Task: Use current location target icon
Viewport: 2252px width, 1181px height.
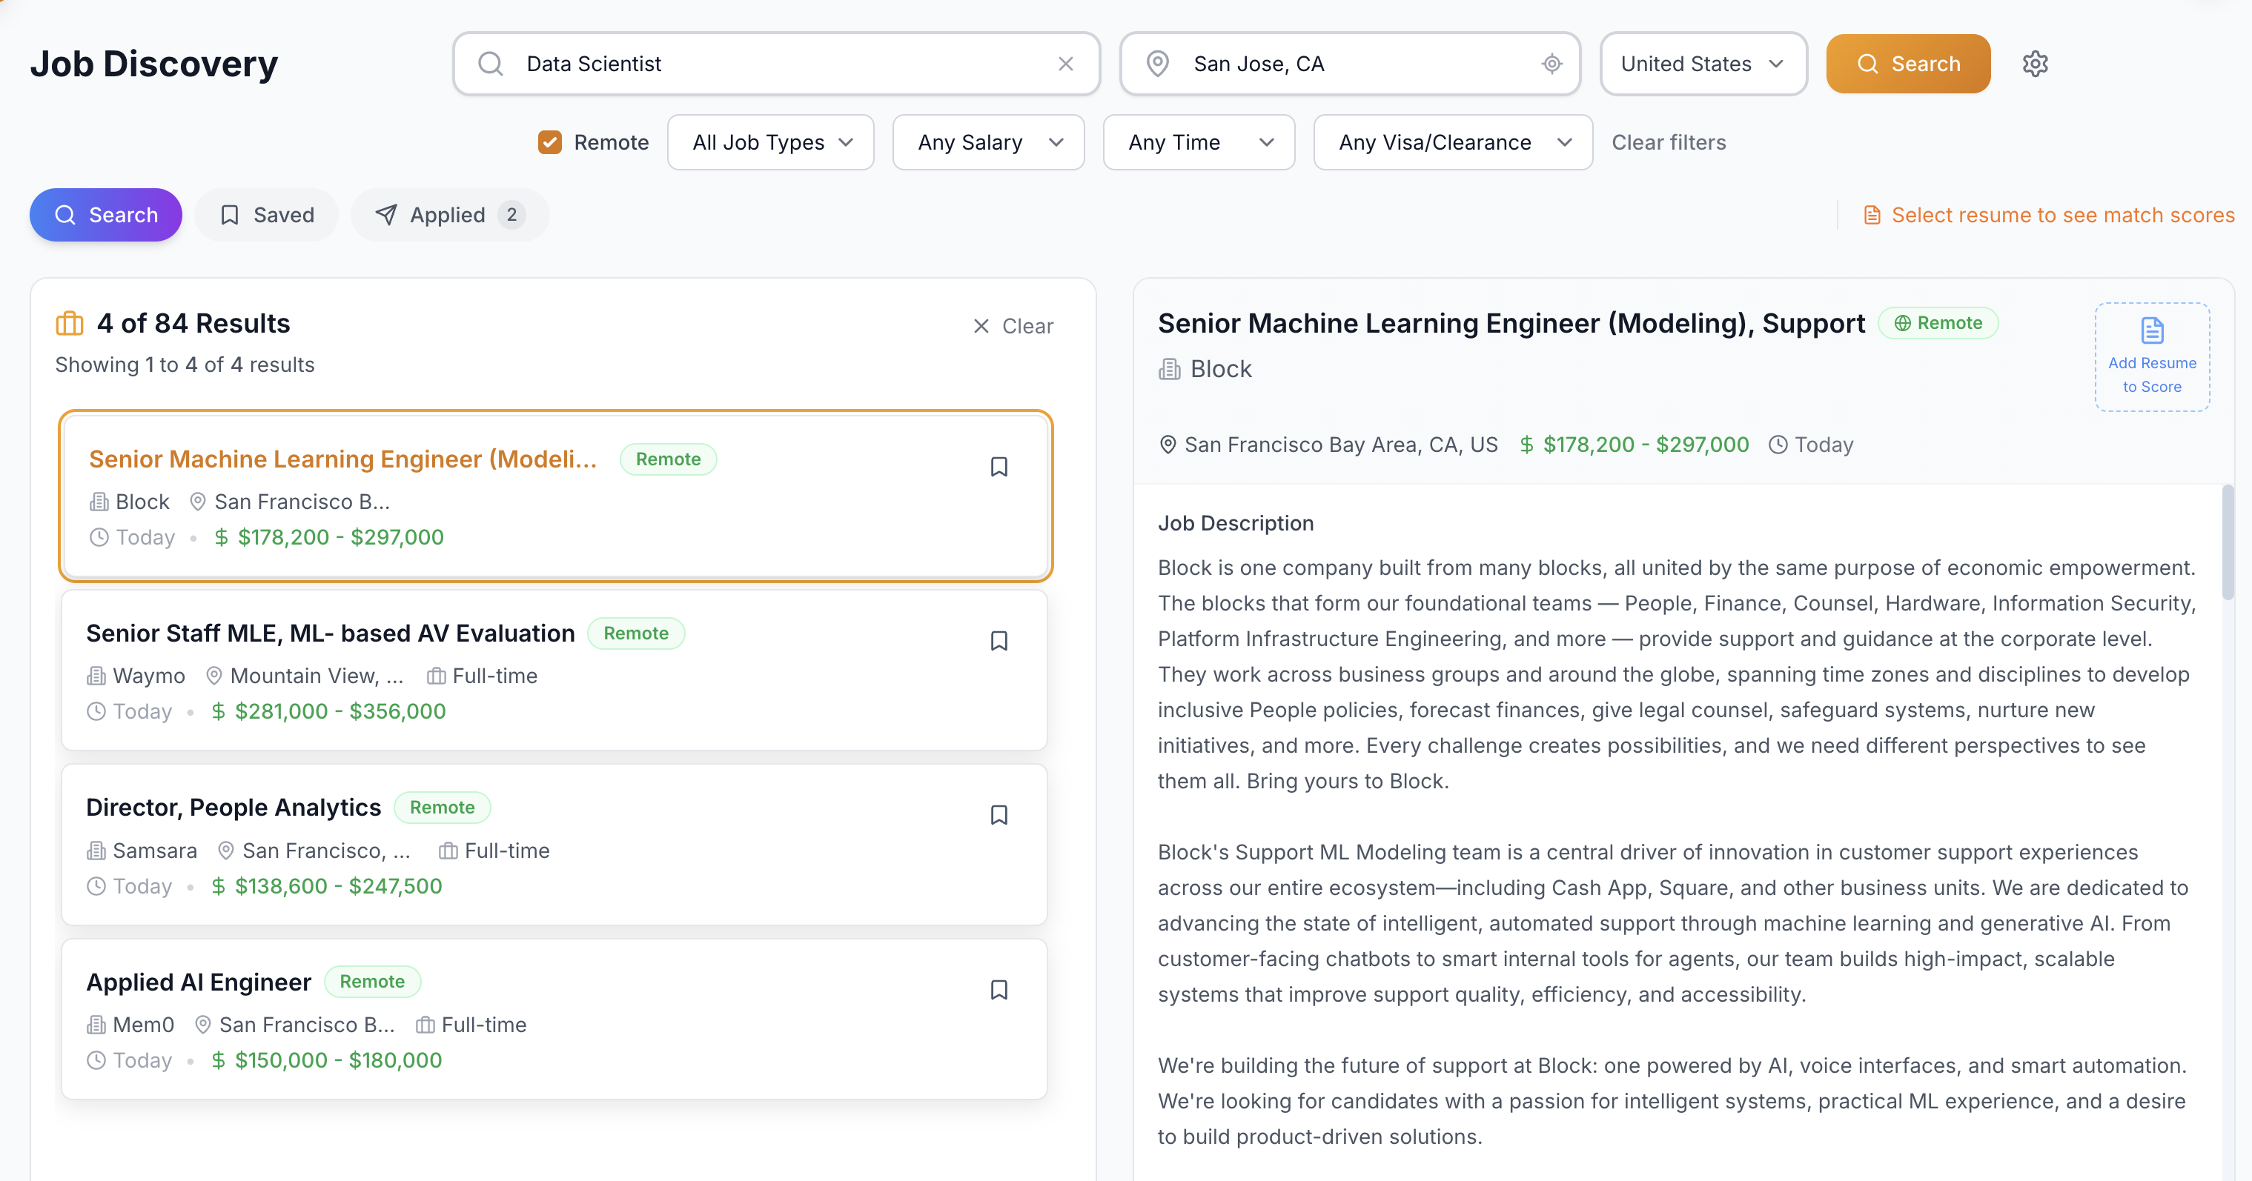Action: tap(1551, 64)
